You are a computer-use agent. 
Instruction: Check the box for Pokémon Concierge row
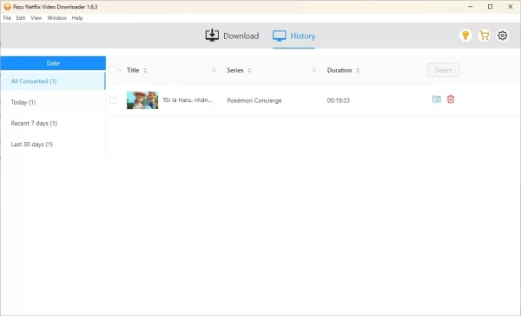[x=113, y=100]
